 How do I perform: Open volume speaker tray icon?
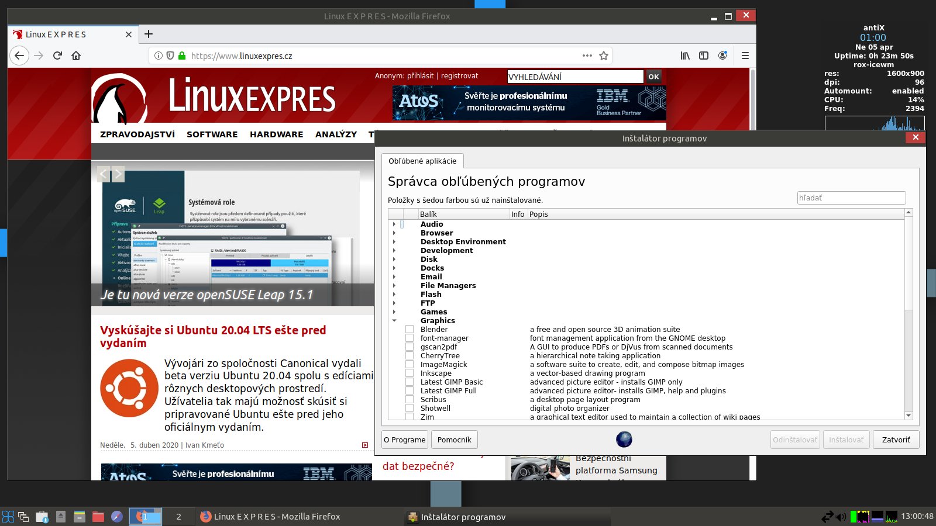click(841, 517)
